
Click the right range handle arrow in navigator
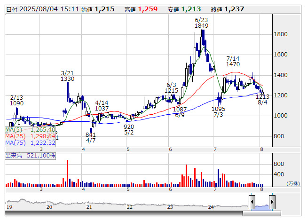(x=272, y=203)
